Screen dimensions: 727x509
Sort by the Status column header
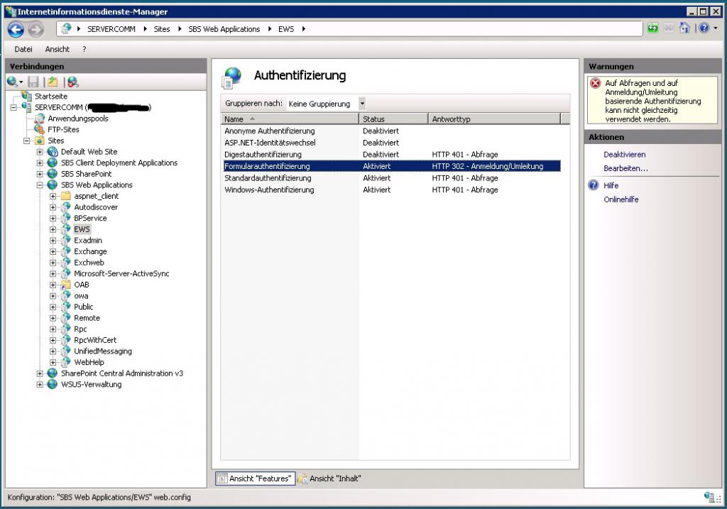click(x=393, y=119)
